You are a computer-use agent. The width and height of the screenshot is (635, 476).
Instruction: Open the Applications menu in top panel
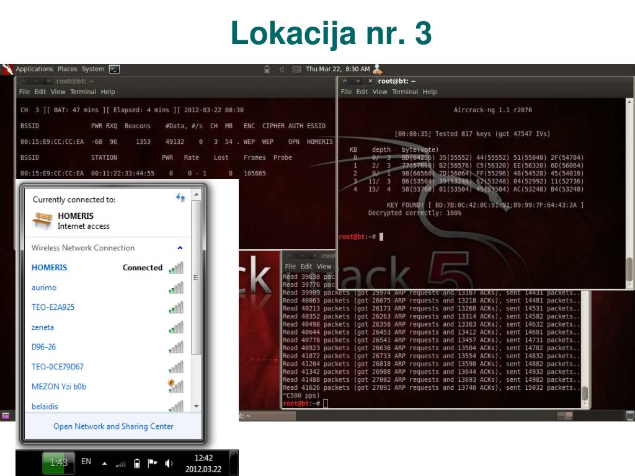[x=34, y=69]
